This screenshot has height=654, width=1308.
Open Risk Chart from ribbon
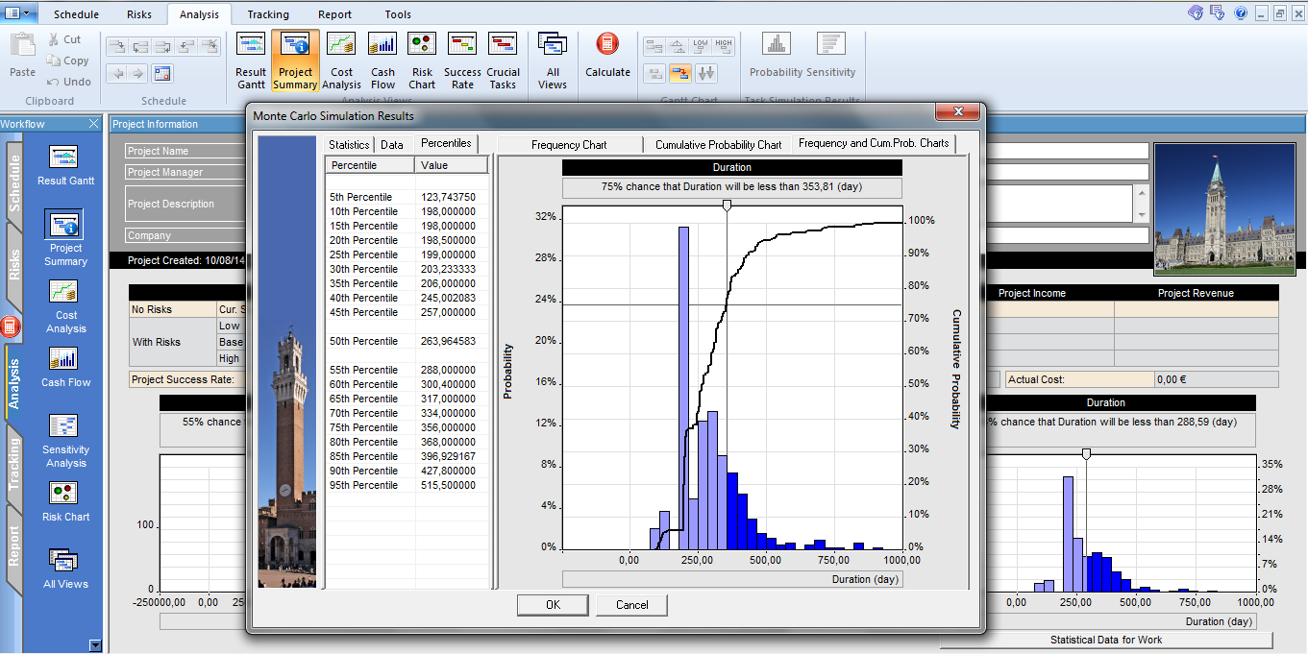tap(422, 61)
